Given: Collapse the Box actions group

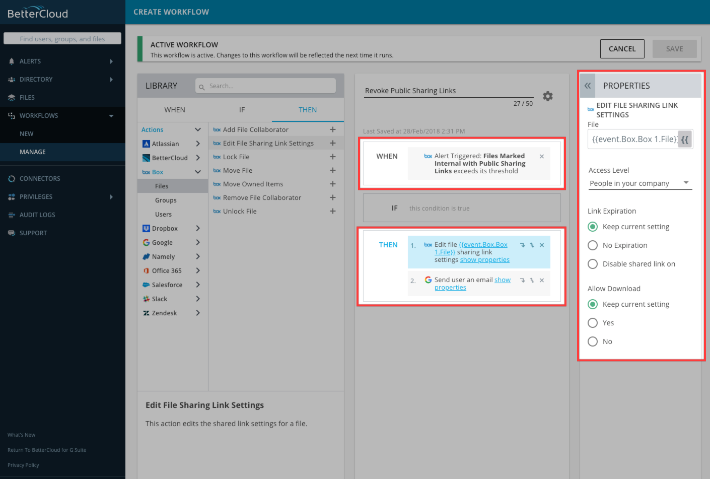Looking at the screenshot, I should (x=198, y=172).
